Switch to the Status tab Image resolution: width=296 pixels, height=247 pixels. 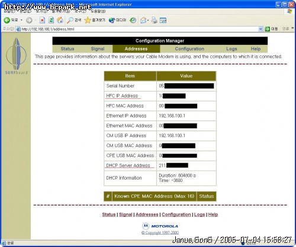pos(67,49)
